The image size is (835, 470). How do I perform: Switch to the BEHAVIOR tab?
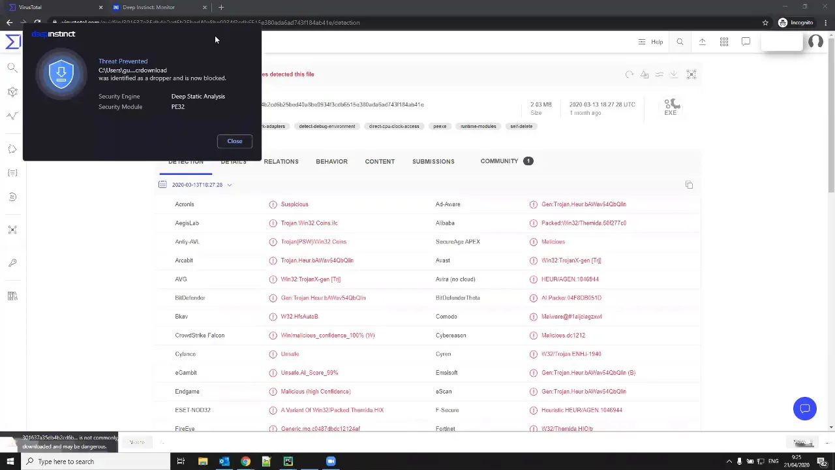(331, 161)
